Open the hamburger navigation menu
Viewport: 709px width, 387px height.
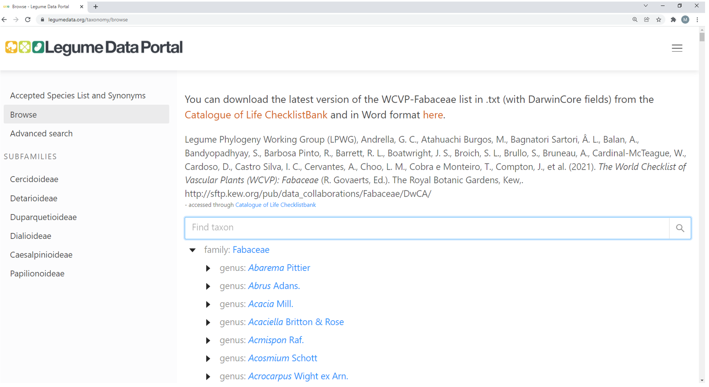pyautogui.click(x=677, y=48)
